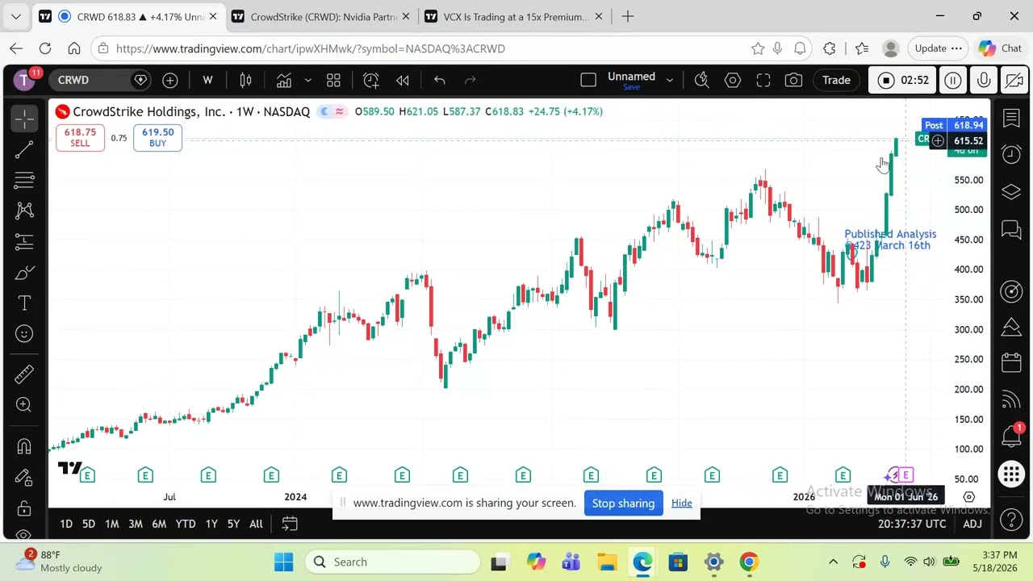This screenshot has width=1033, height=581.
Task: Toggle lock all drawings
Action: 24,508
